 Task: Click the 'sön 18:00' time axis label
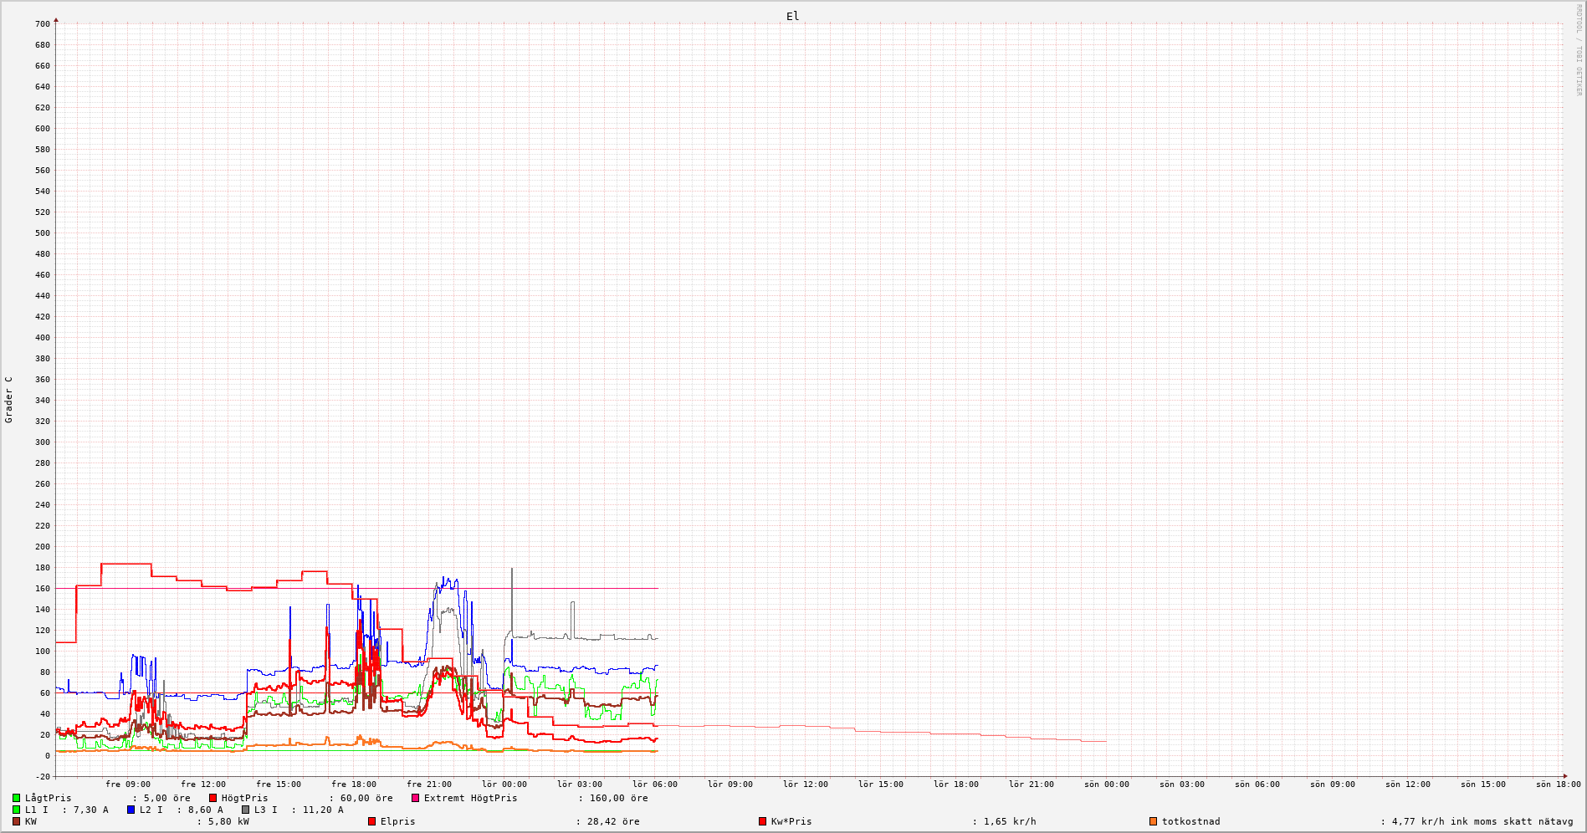point(1558,784)
